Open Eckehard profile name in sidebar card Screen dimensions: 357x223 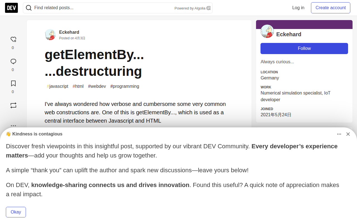[x=289, y=34]
